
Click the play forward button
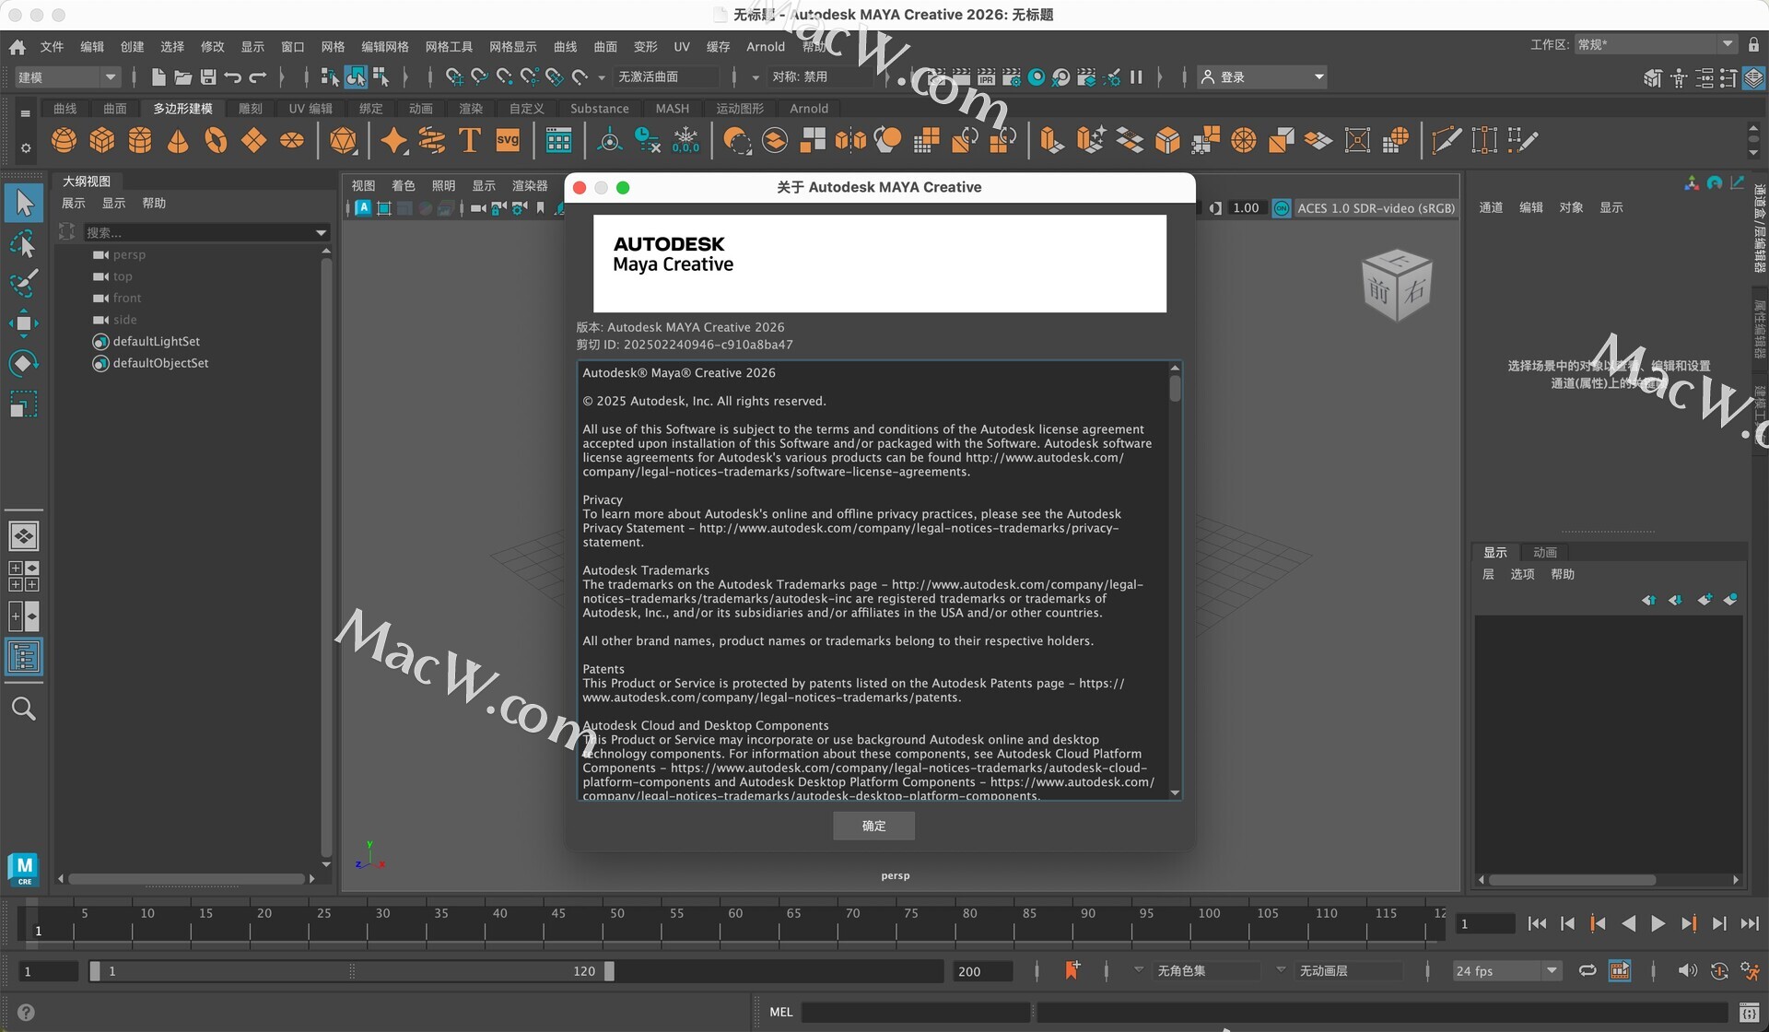pyautogui.click(x=1658, y=923)
